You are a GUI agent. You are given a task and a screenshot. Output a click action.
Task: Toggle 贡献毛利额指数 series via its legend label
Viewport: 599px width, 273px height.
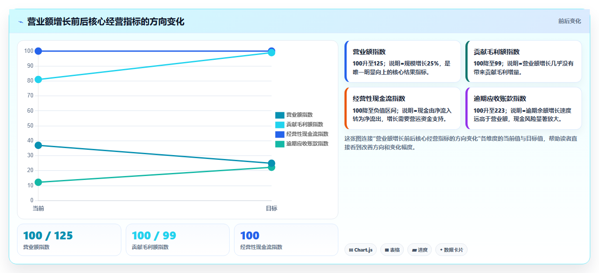click(x=305, y=124)
